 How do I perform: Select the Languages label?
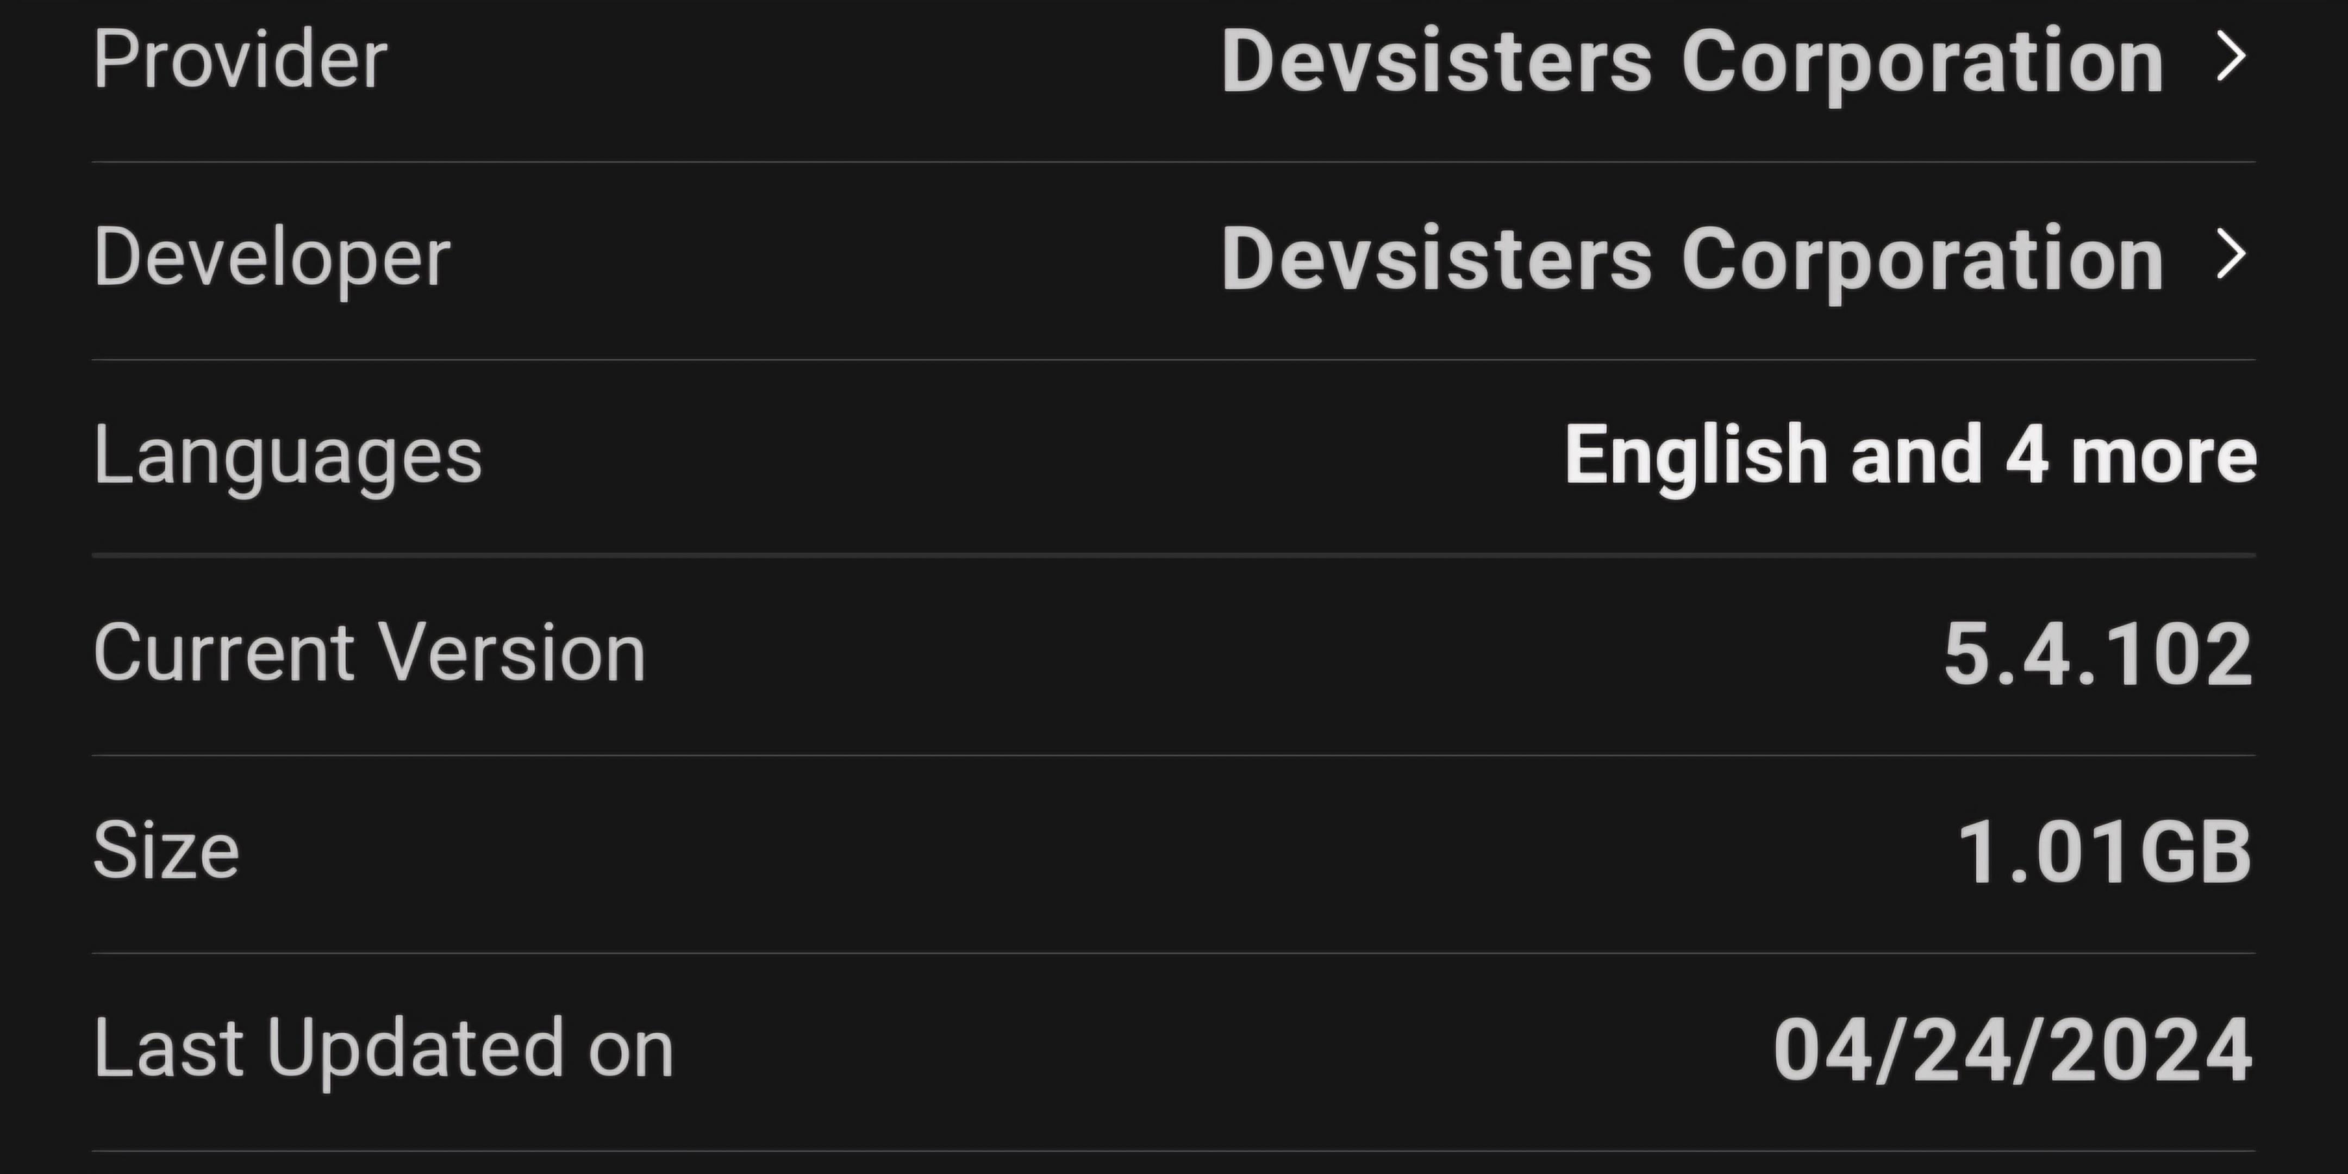(x=287, y=456)
